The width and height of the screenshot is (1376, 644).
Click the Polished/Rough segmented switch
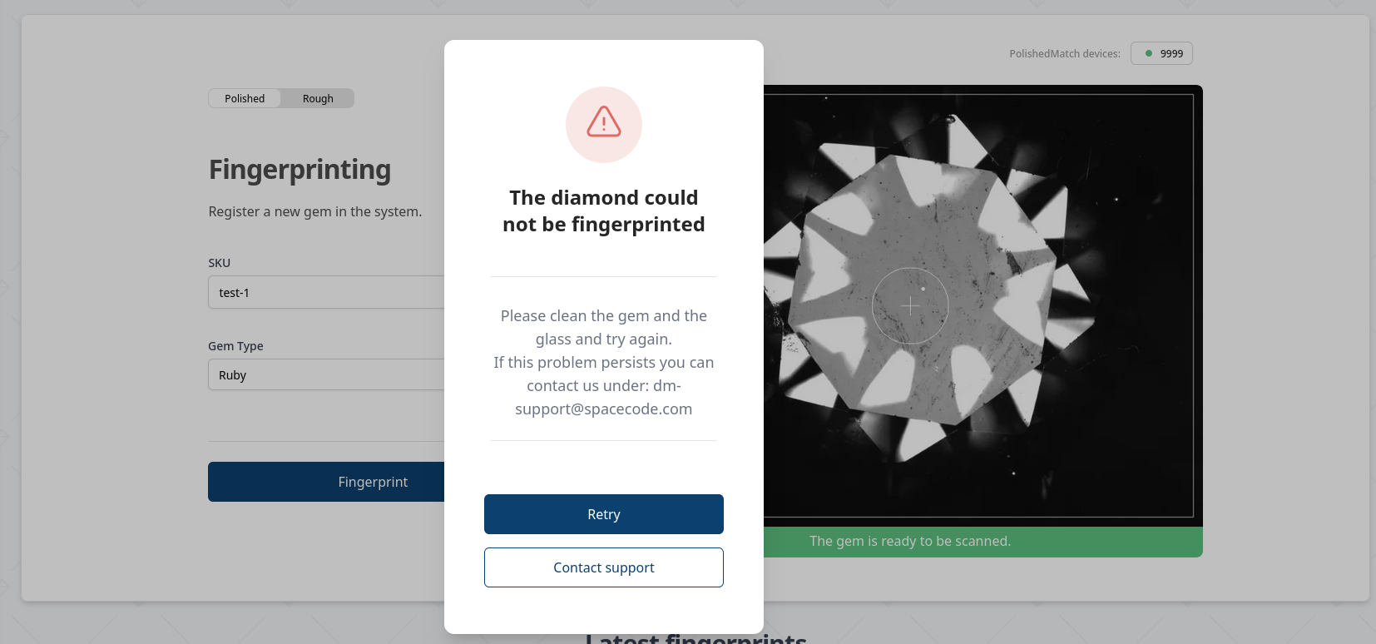pyautogui.click(x=280, y=98)
